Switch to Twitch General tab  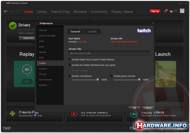[x=75, y=32]
